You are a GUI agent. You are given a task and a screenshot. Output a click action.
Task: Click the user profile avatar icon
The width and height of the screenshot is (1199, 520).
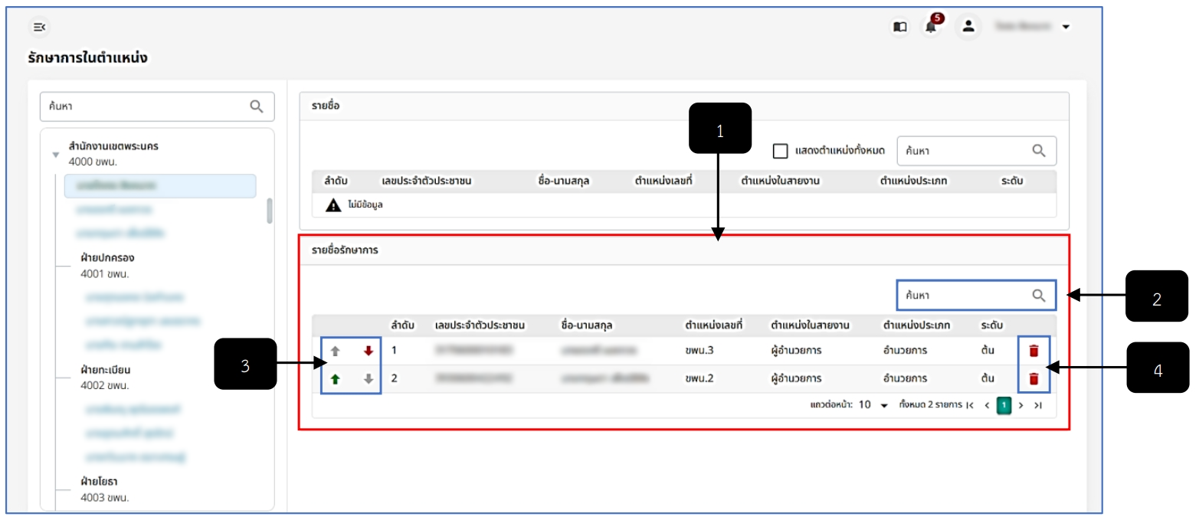click(968, 26)
